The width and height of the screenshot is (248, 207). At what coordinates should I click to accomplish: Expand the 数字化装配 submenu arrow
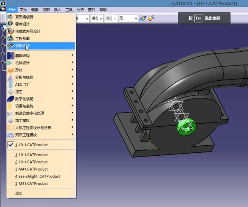(72, 99)
